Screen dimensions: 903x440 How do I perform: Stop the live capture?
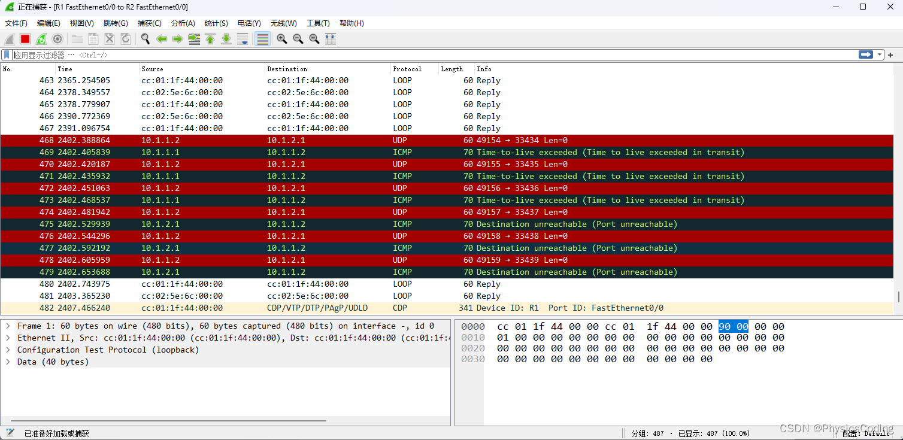[24, 38]
